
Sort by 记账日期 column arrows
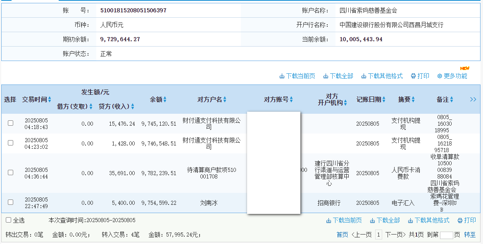coord(384,100)
